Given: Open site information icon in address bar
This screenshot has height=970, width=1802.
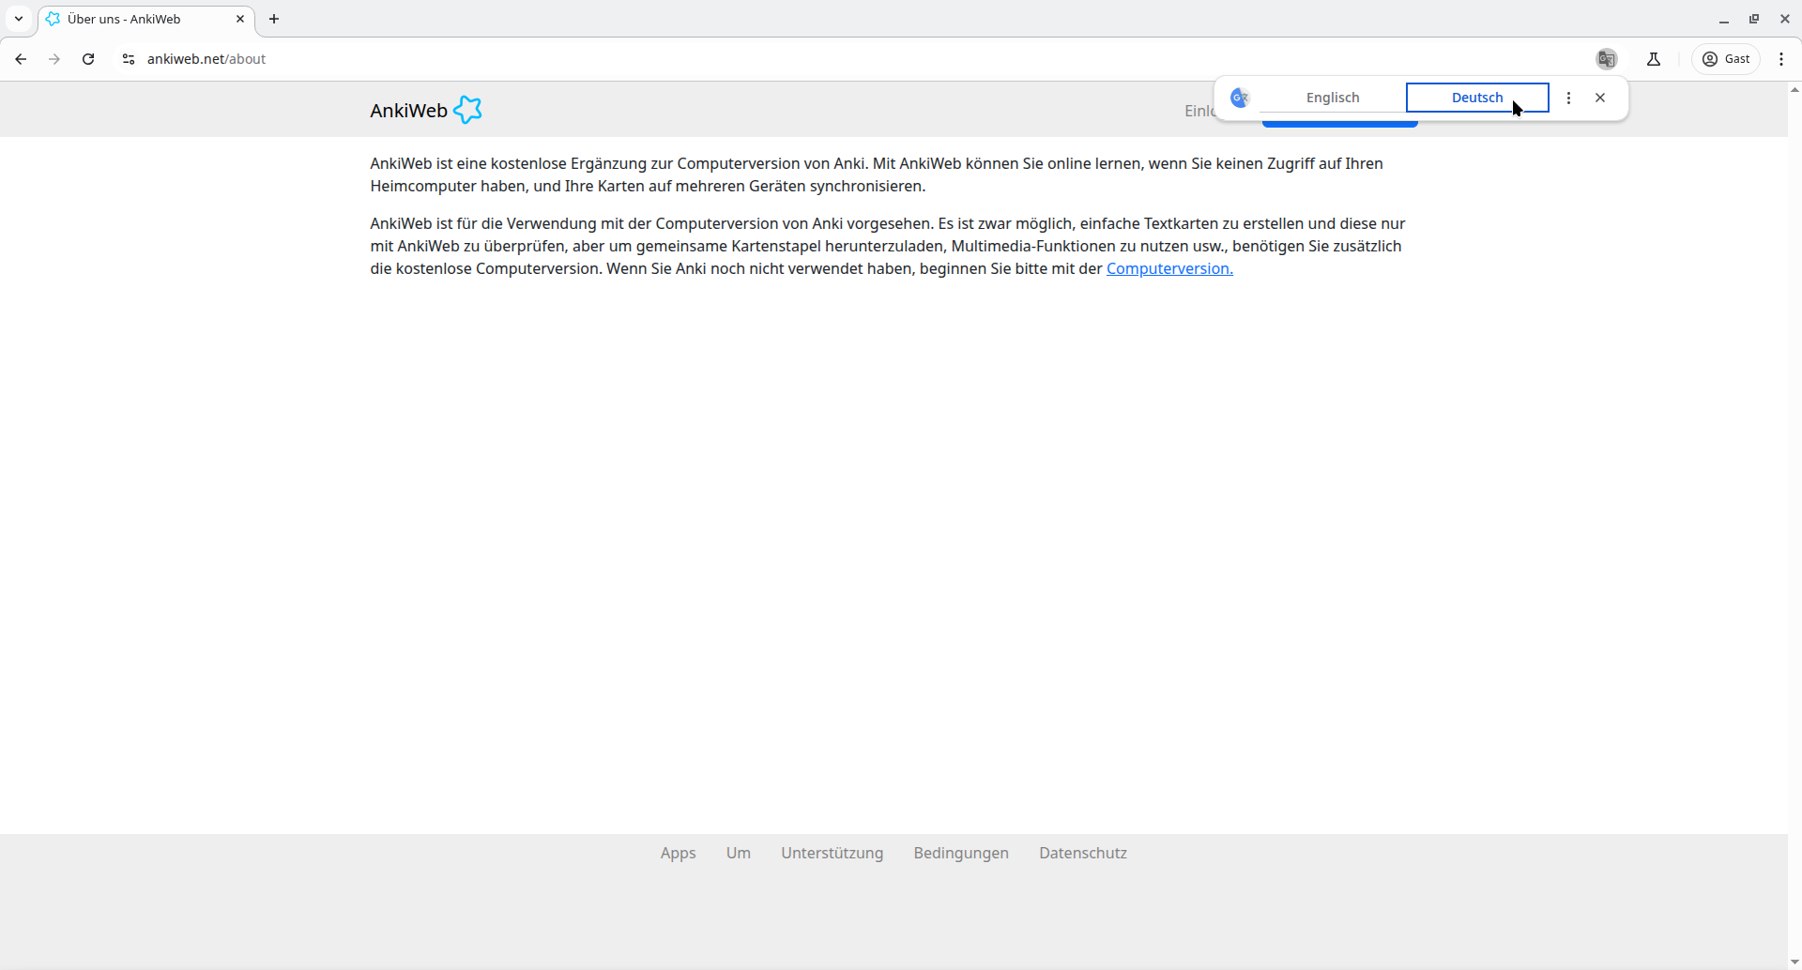Looking at the screenshot, I should tap(129, 59).
